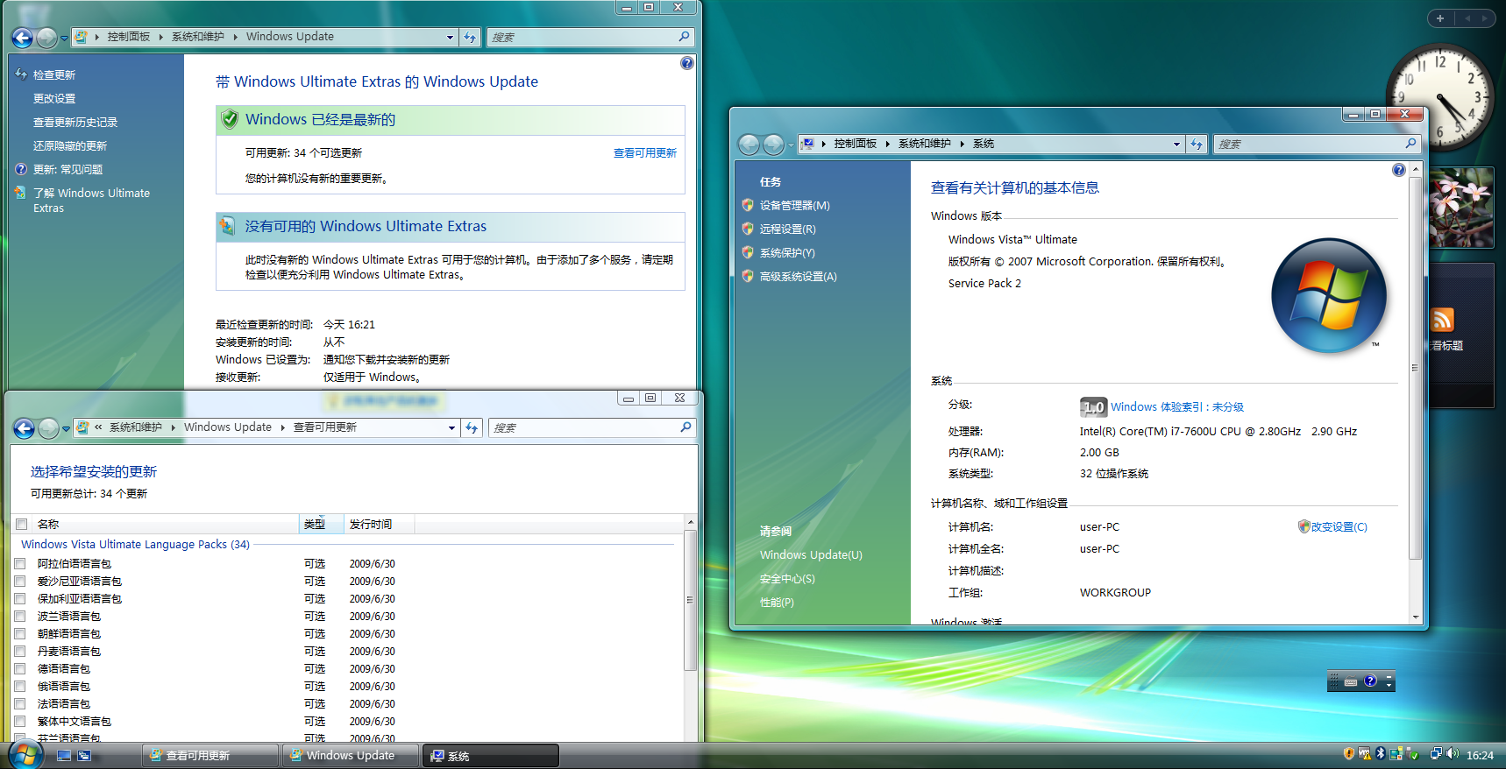Check the Estonian language pack (爱沙尼亚语语言包)
1506x769 pixels.
click(x=20, y=582)
